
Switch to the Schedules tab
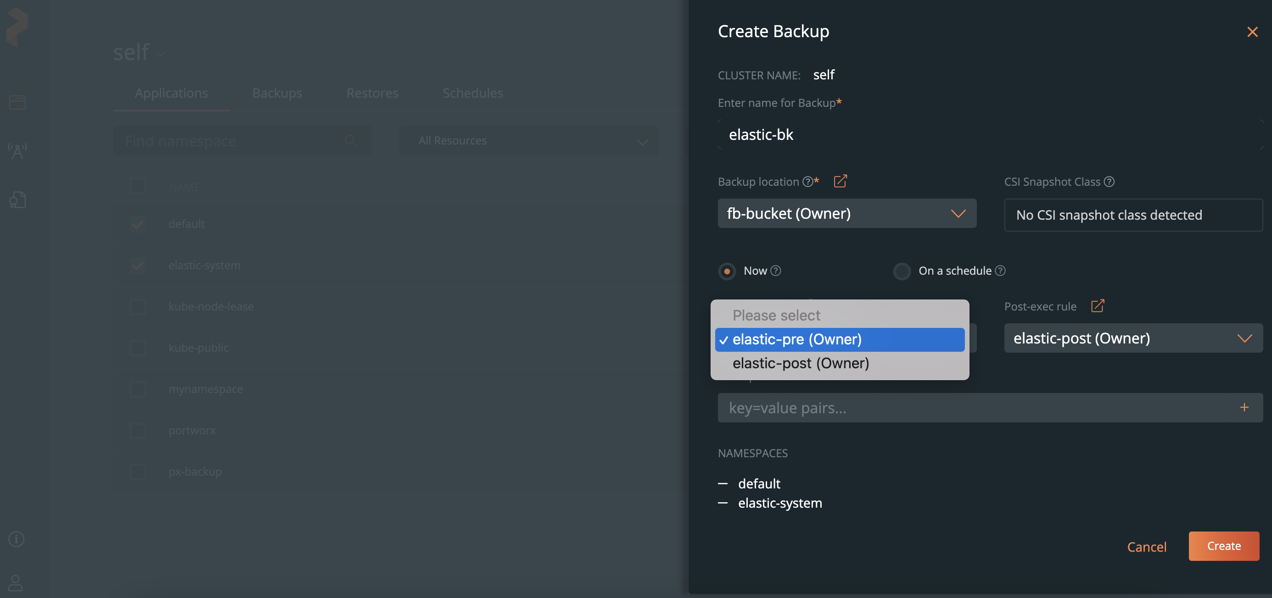(473, 92)
